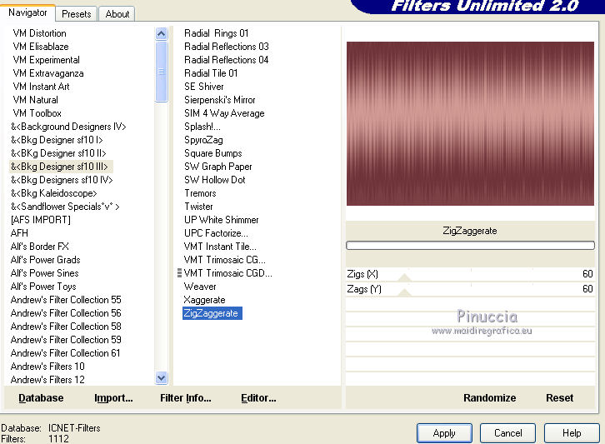The height and width of the screenshot is (444, 605).
Task: Choose Splash!... filter
Action: click(202, 127)
